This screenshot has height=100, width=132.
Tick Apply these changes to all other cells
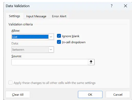(x=11, y=83)
